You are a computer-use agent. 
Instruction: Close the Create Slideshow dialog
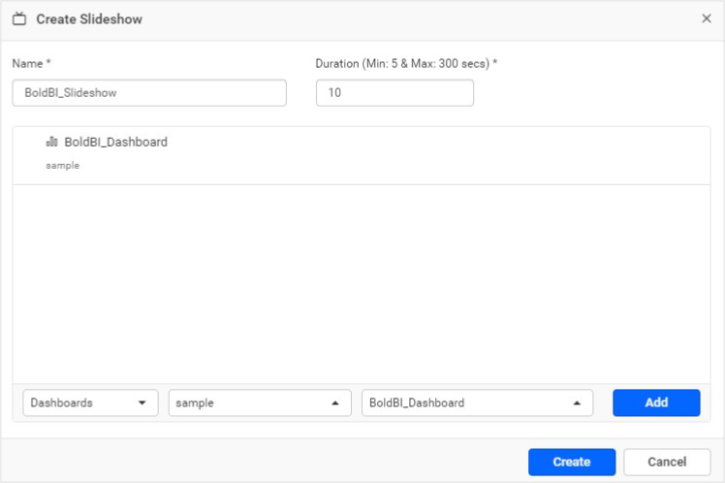[x=706, y=18]
